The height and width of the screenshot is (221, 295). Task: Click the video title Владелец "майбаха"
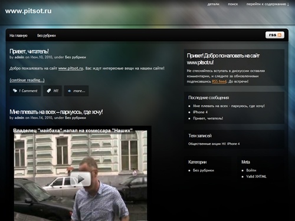(x=73, y=131)
